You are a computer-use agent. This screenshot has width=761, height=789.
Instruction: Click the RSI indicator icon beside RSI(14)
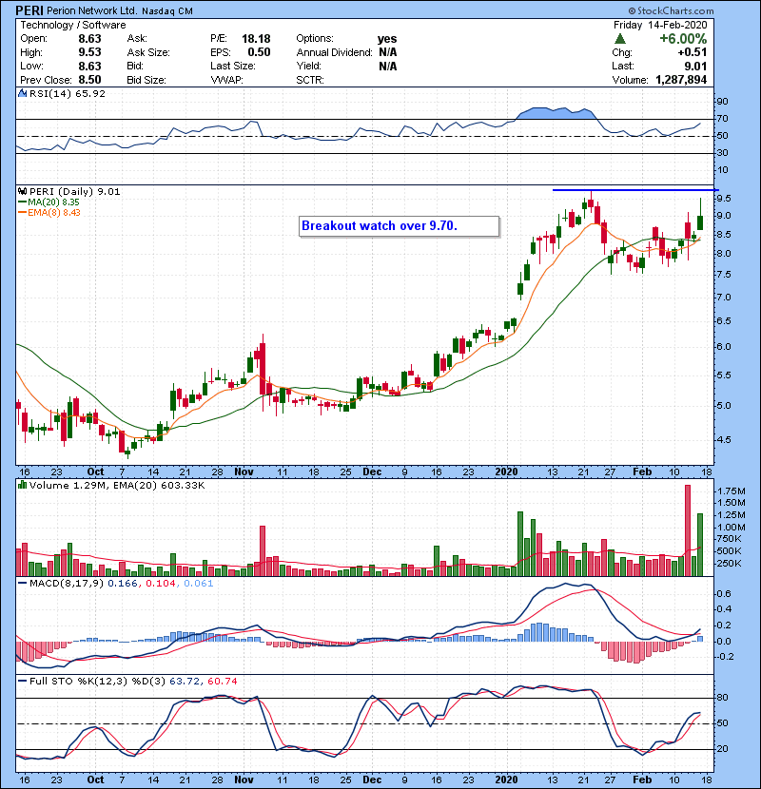(x=22, y=93)
